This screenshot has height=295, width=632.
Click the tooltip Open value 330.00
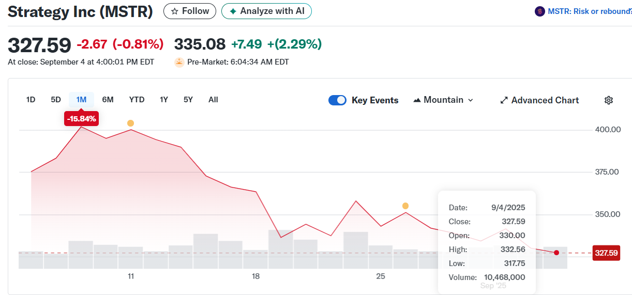tap(513, 236)
